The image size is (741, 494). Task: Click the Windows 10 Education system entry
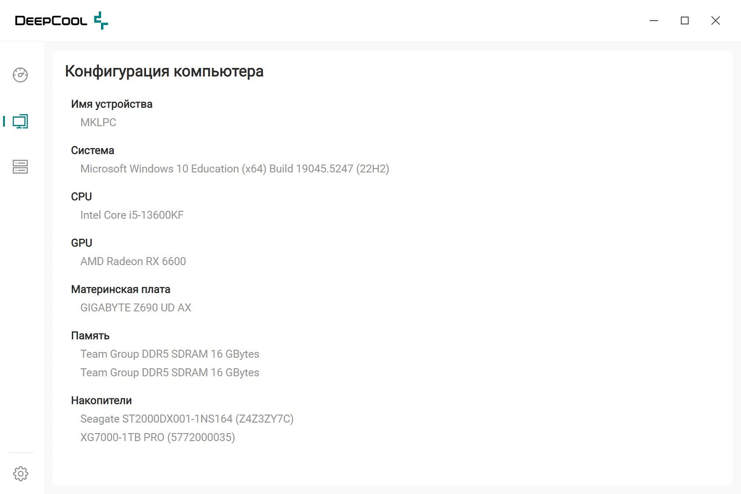(235, 169)
